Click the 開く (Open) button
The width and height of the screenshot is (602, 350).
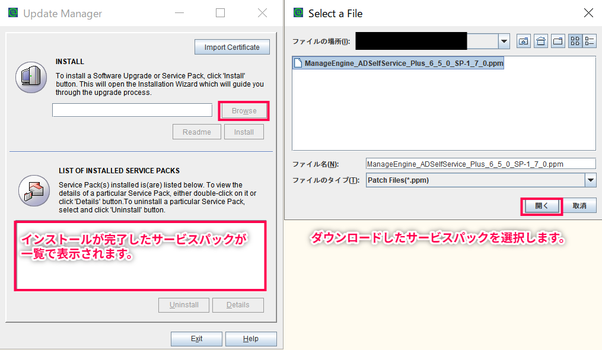coord(542,206)
